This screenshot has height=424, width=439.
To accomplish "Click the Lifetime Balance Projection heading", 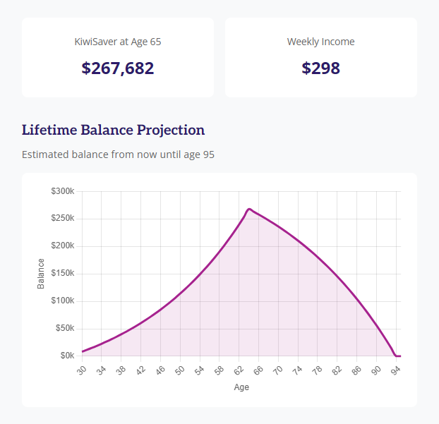I will [113, 130].
